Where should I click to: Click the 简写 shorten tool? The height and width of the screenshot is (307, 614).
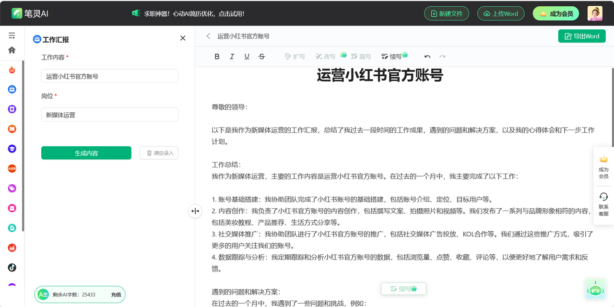point(361,57)
